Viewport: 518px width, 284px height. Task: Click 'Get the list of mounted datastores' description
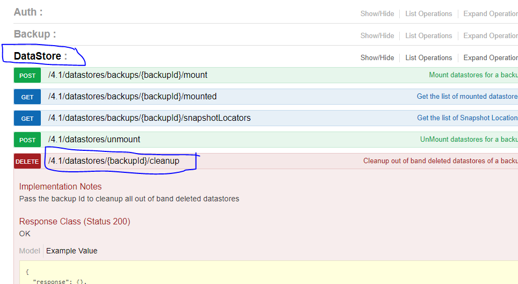pos(467,97)
